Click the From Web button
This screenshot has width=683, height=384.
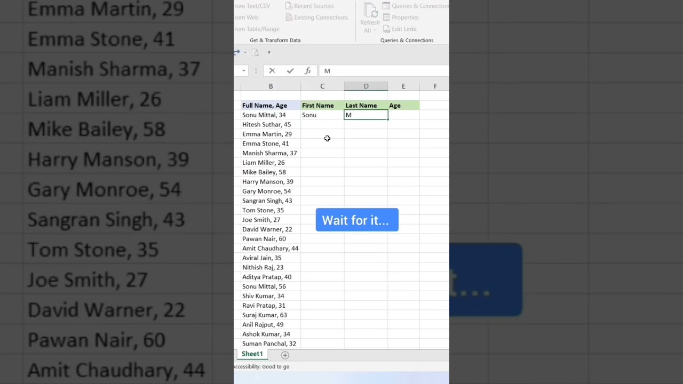click(x=246, y=18)
